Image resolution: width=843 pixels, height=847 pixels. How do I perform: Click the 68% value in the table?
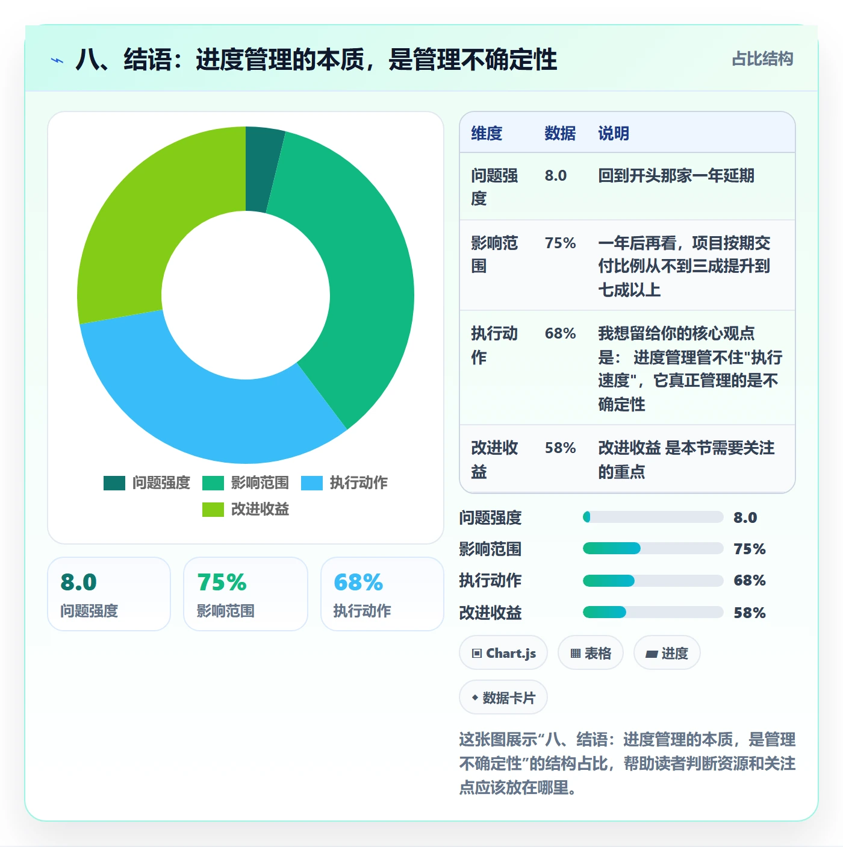(561, 333)
